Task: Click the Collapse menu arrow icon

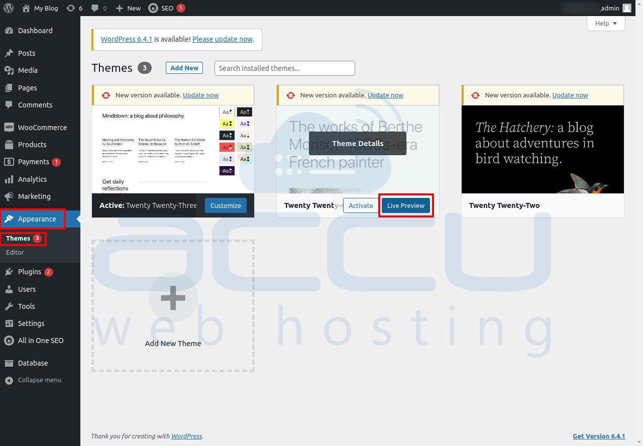Action: coord(9,380)
